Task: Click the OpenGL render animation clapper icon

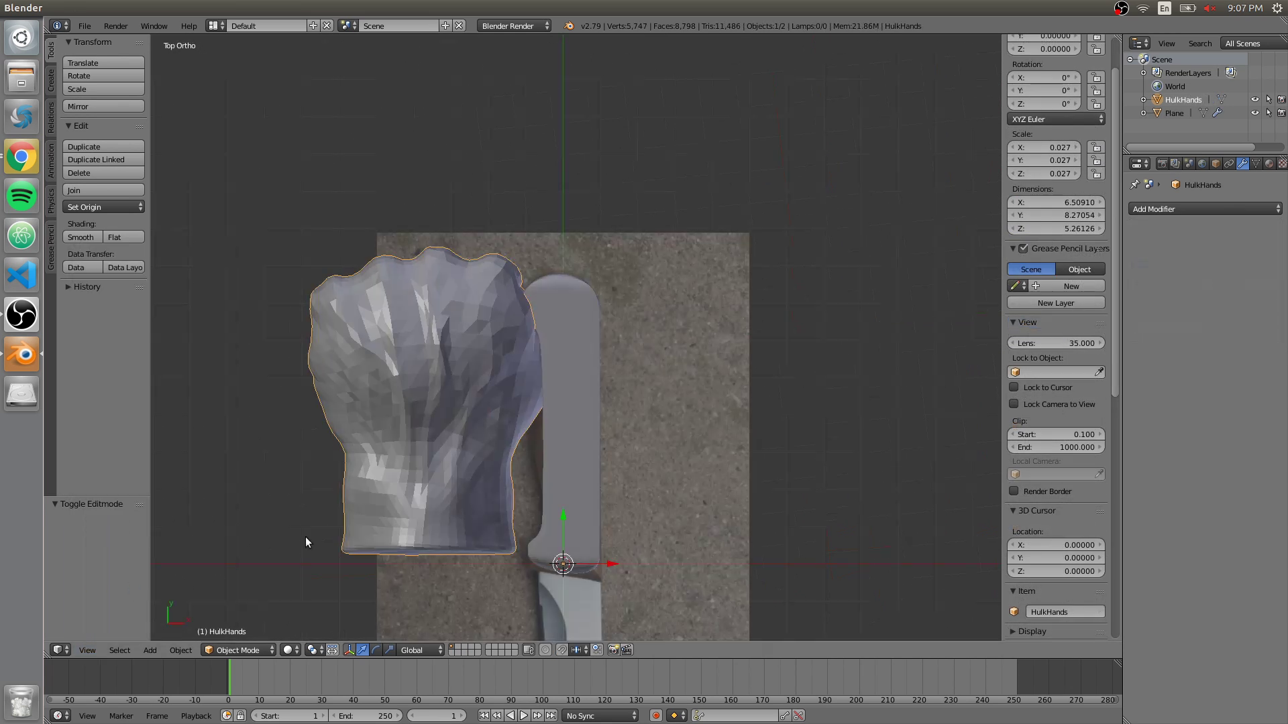Action: pos(627,650)
